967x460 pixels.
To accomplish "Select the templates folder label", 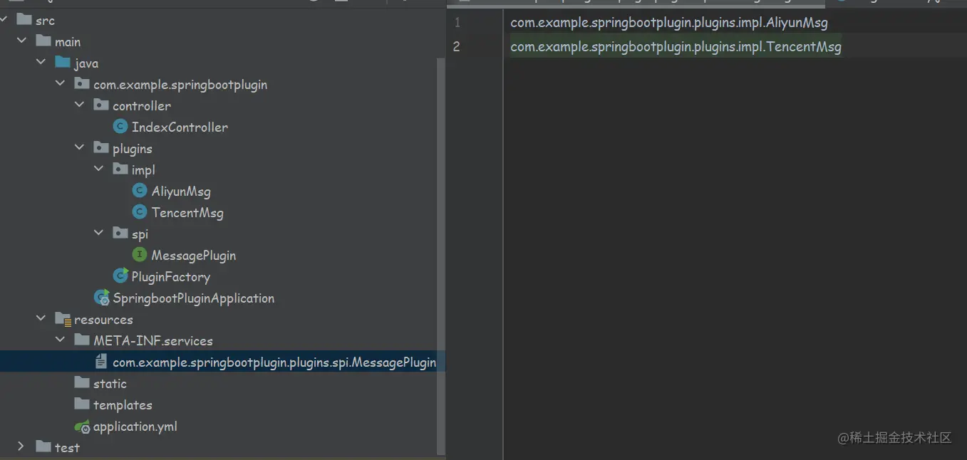I will pyautogui.click(x=123, y=404).
